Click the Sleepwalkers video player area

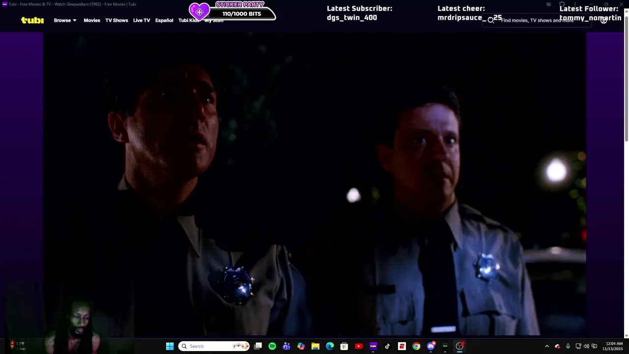(x=314, y=184)
